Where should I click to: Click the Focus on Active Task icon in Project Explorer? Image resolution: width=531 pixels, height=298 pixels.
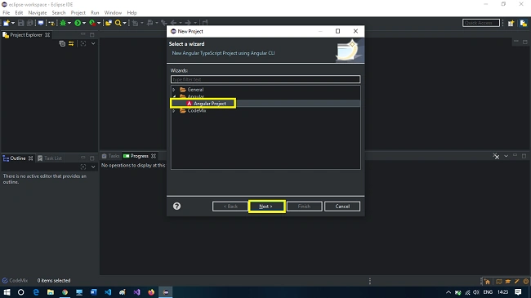(83, 43)
